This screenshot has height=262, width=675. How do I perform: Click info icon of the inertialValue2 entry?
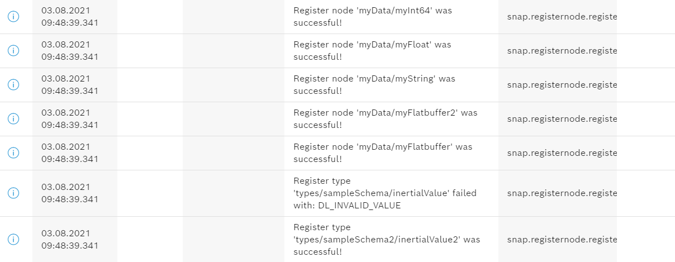point(13,239)
